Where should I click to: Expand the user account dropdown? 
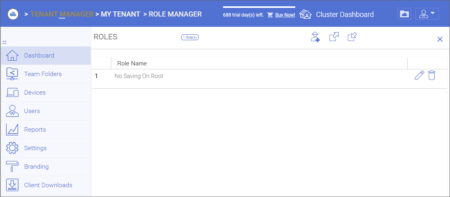[x=427, y=14]
